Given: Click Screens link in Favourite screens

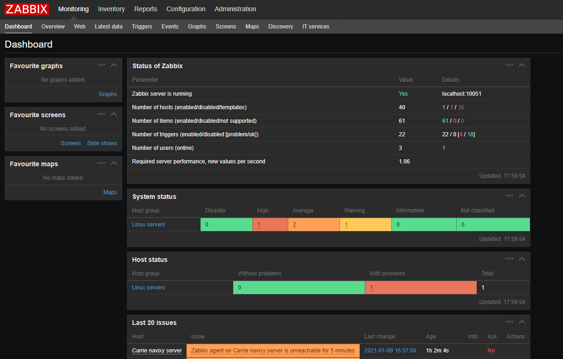Looking at the screenshot, I should coord(71,143).
